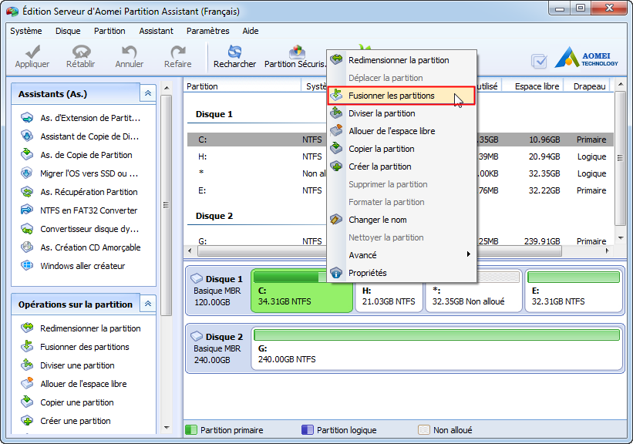Viewport: 633px width, 444px height.
Task: Select the E: 32.31GB NTFS partition block
Action: click(574, 291)
